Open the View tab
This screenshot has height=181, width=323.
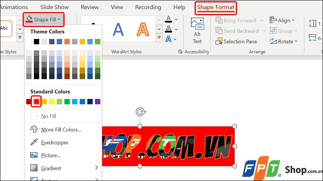pyautogui.click(x=117, y=7)
